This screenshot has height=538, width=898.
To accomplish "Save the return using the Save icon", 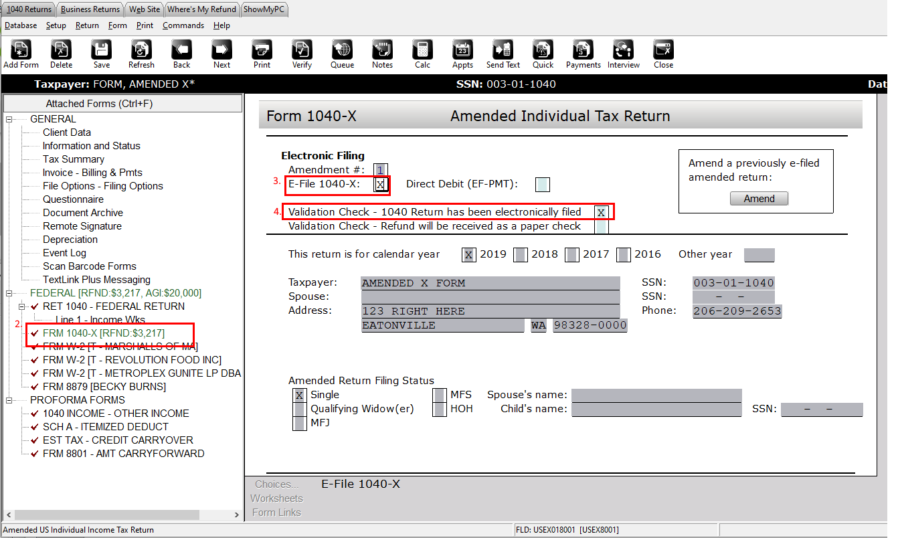I will 101,50.
